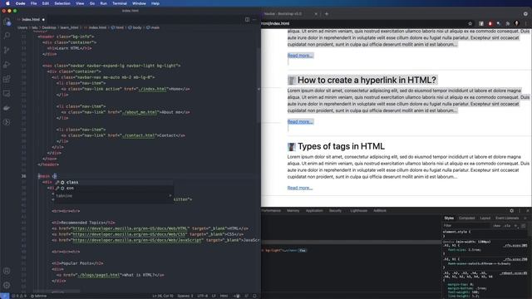Screen dimensions: 532x299
Task: Open the Selection menu
Action: pyautogui.click(x=62, y=3)
